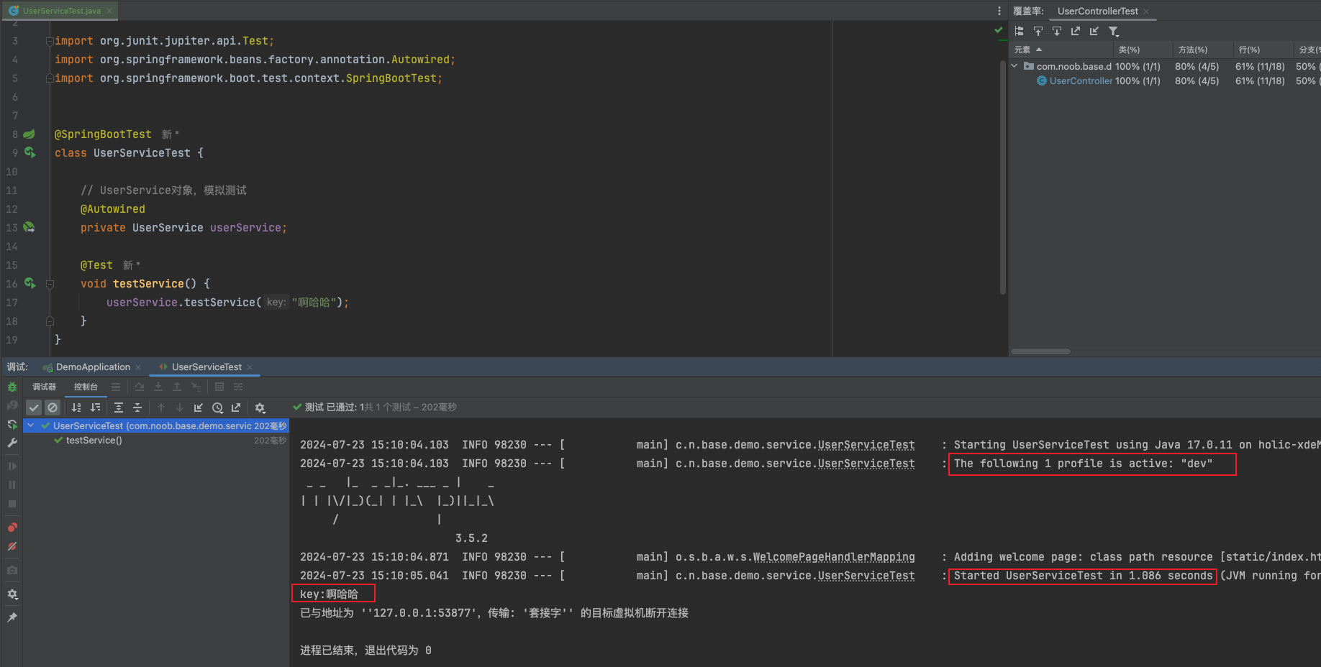Fold testService method at line 16
This screenshot has width=1321, height=667.
50,284
